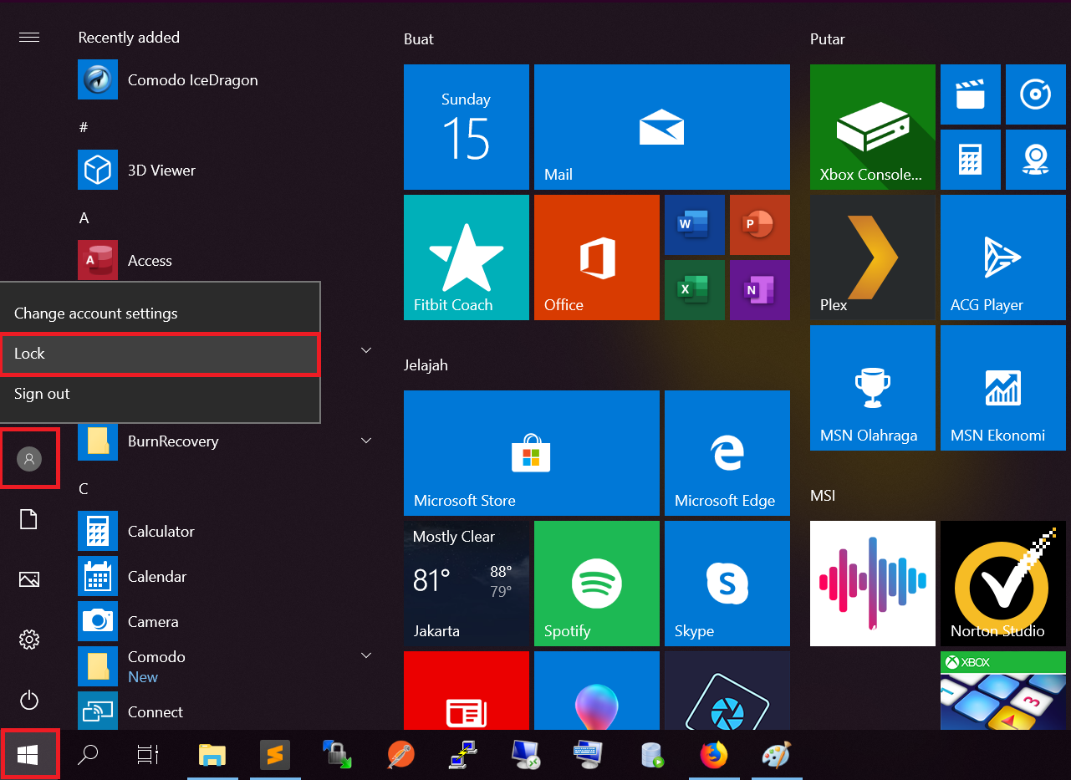Select Change account settings
Screen dimensions: 1071x780
click(x=161, y=314)
